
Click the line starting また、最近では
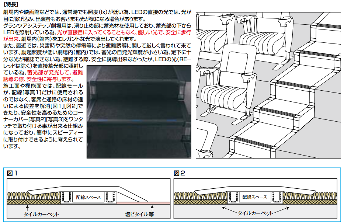click(x=97, y=46)
